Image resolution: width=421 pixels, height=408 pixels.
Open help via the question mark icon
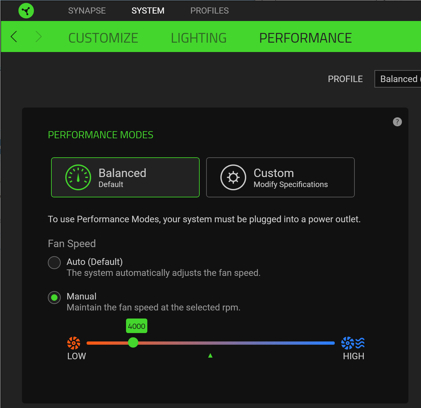(x=397, y=122)
